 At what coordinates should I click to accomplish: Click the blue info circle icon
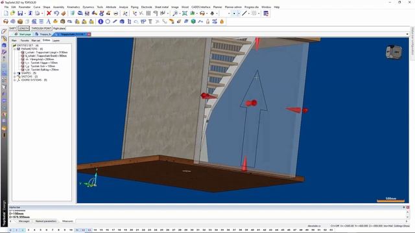[101, 21]
